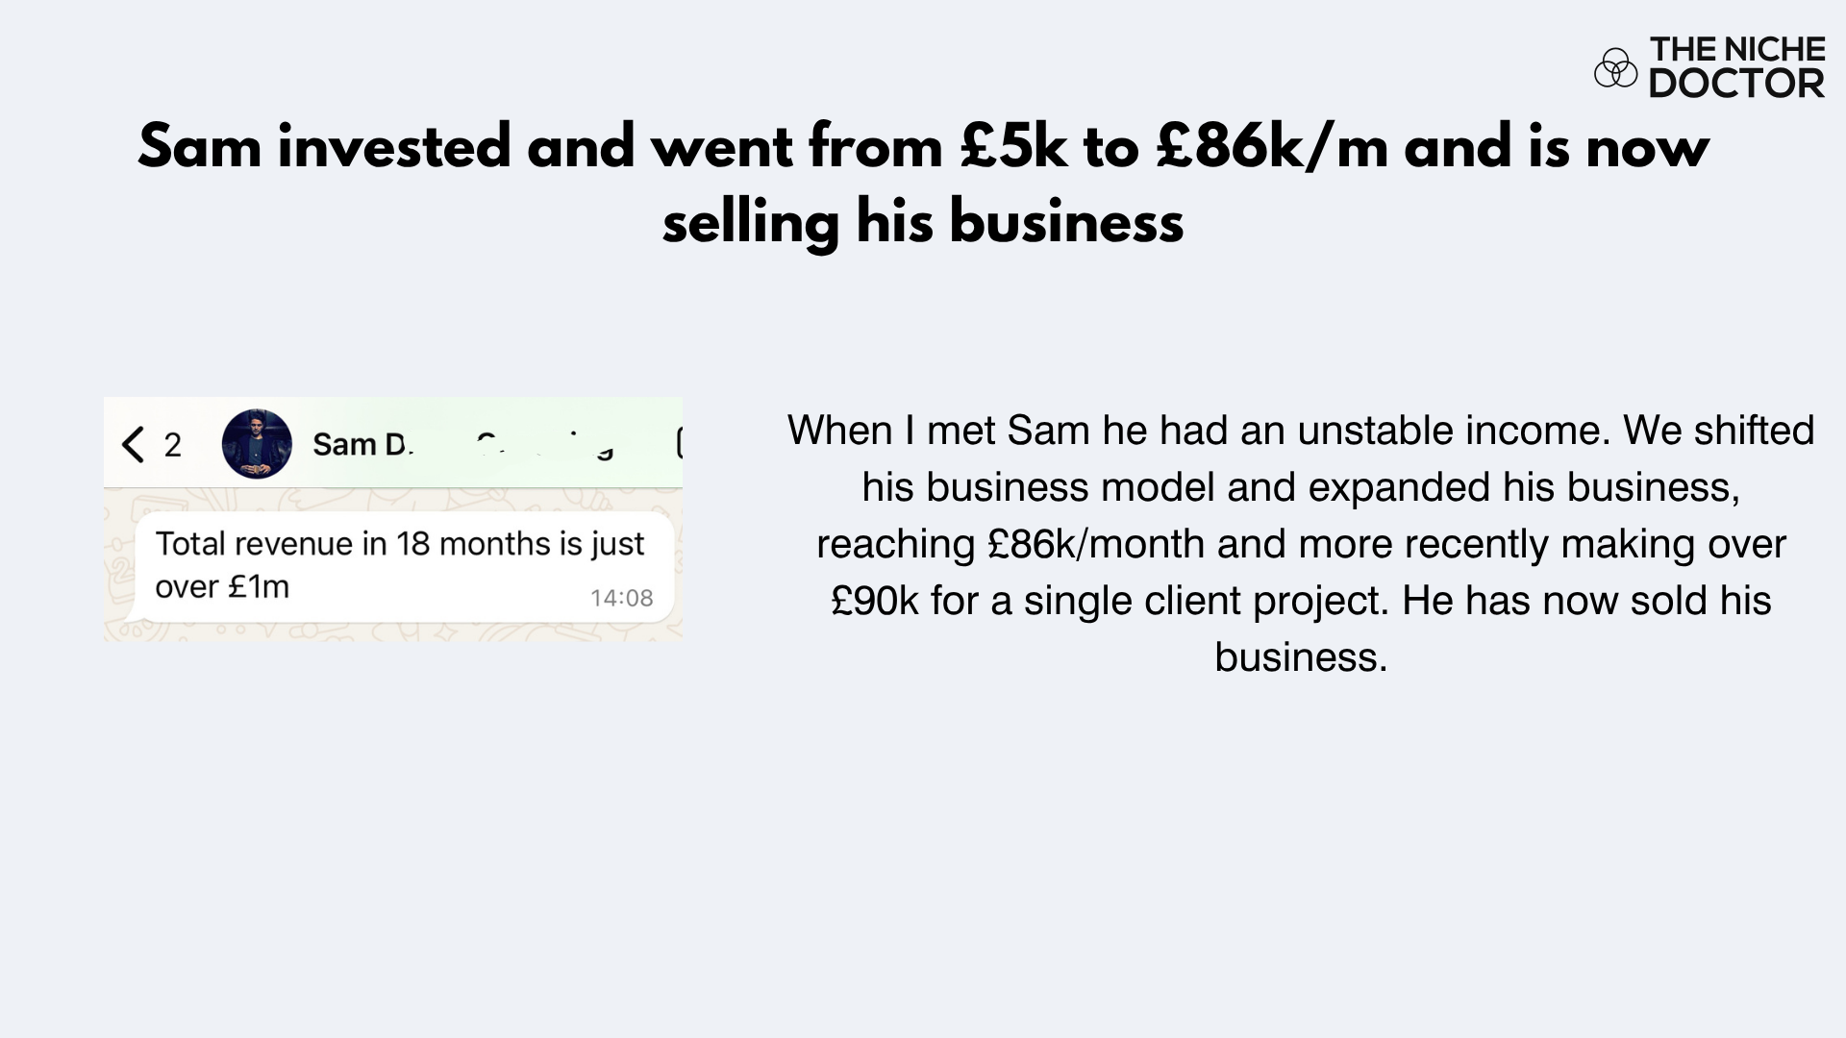Click the £1m amount in the chat message
The image size is (1846, 1038).
click(258, 586)
